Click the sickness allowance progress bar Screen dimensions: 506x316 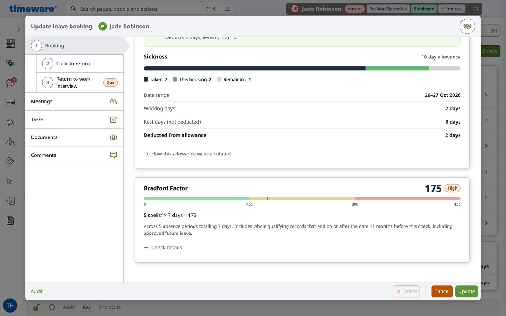302,69
